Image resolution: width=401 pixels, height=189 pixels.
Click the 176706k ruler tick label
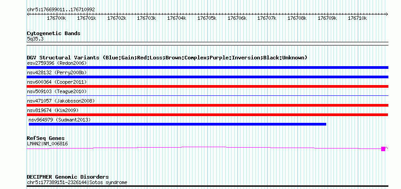(237, 18)
